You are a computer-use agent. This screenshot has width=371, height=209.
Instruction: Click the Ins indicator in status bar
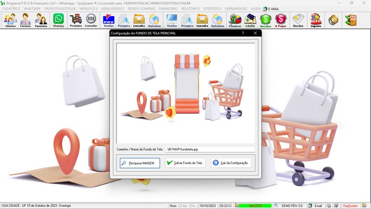click(x=193, y=206)
